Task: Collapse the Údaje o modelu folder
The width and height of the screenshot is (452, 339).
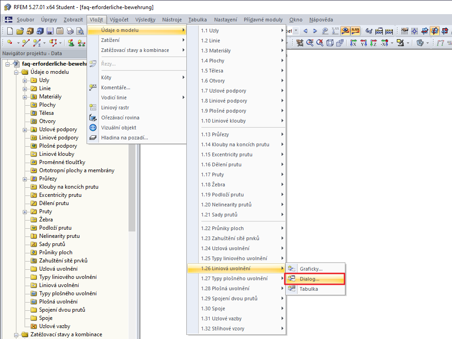Action: tap(16, 72)
